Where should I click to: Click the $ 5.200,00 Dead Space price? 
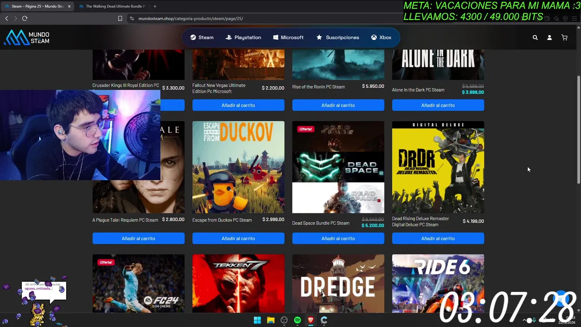[373, 226]
